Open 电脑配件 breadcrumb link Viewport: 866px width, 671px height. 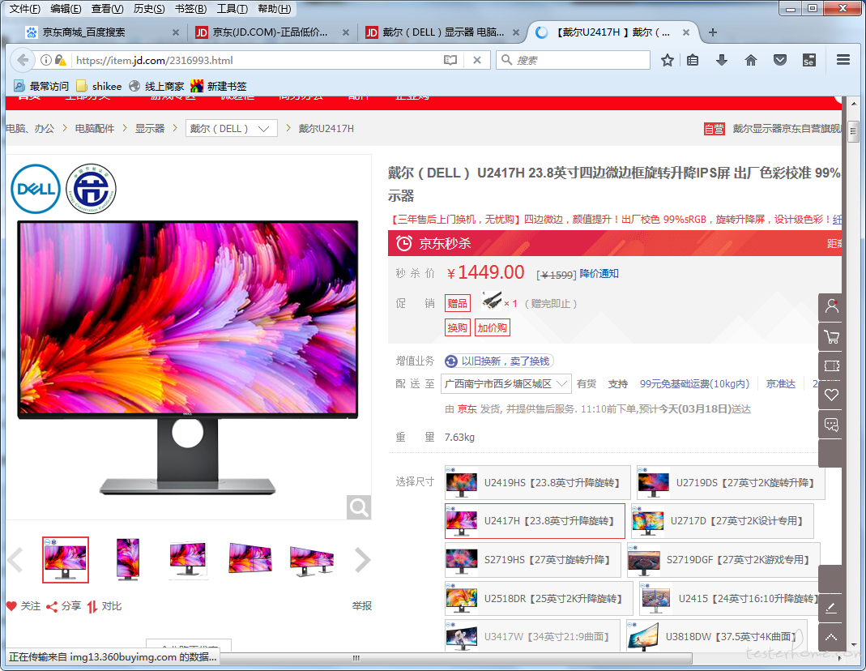point(95,128)
